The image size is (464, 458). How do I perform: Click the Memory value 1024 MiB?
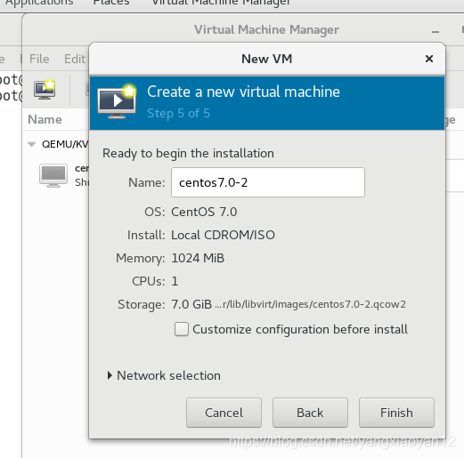198,258
